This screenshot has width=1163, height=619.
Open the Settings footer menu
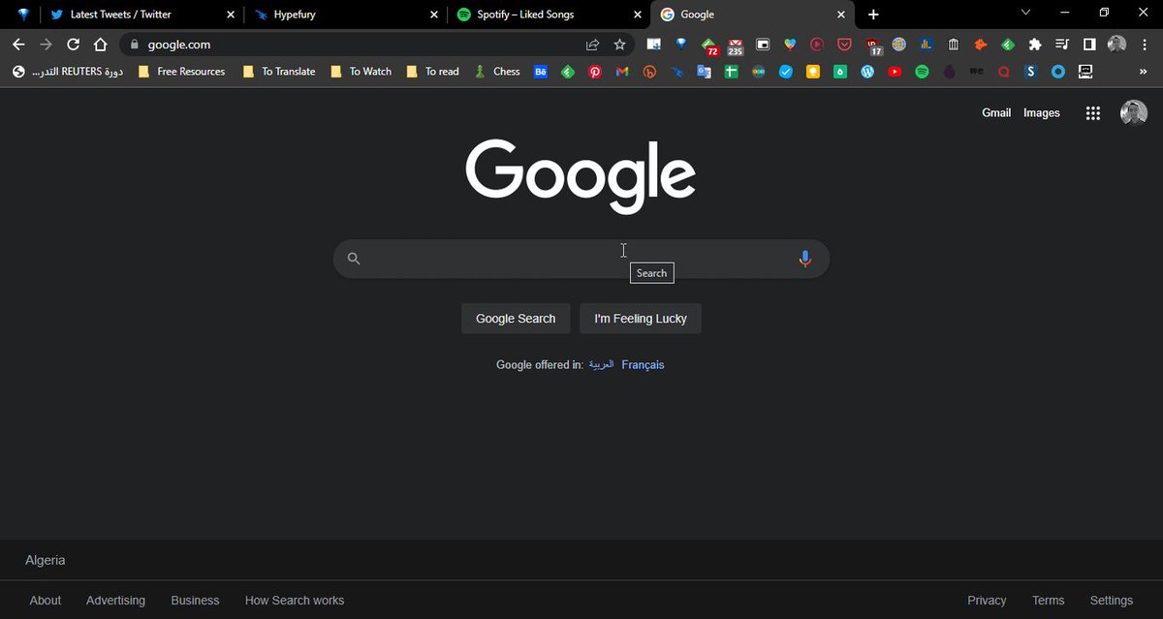(x=1111, y=601)
